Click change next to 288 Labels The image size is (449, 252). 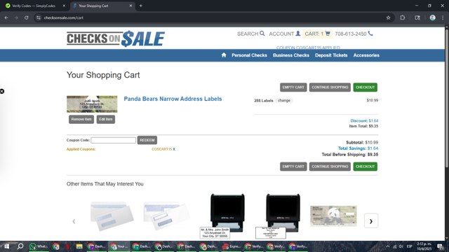[283, 100]
